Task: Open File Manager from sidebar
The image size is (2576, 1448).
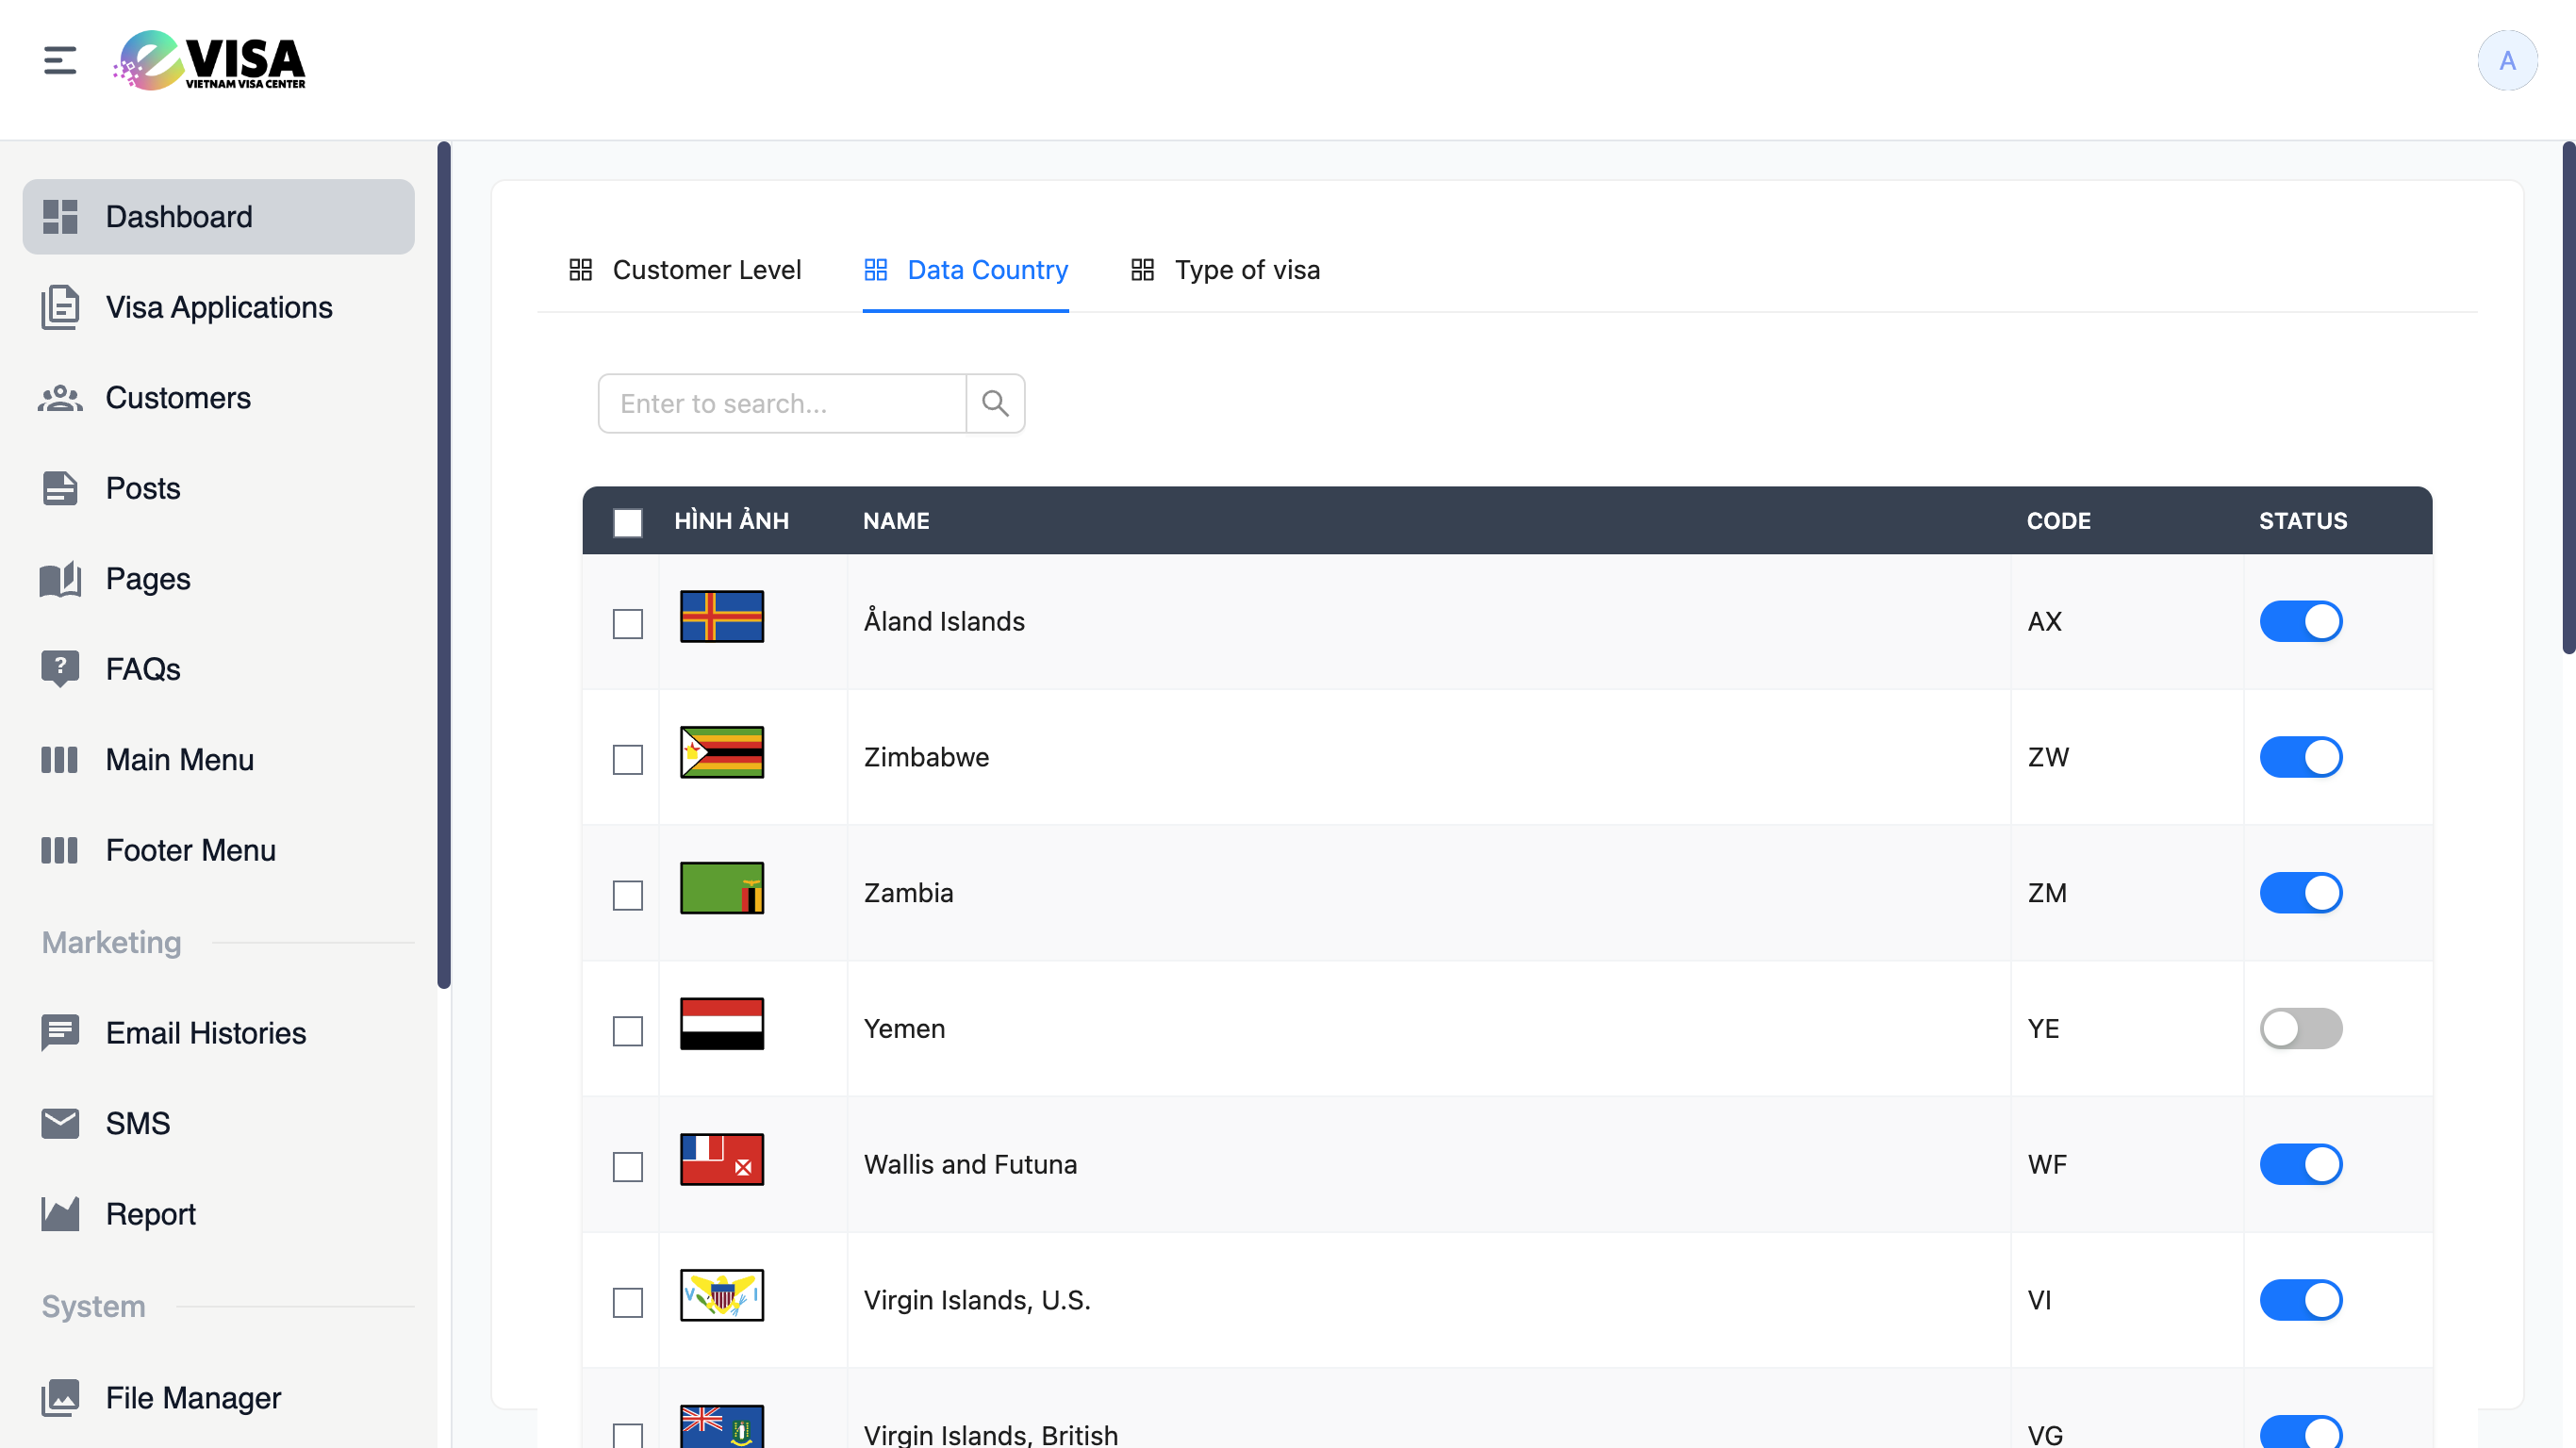Action: click(x=192, y=1397)
